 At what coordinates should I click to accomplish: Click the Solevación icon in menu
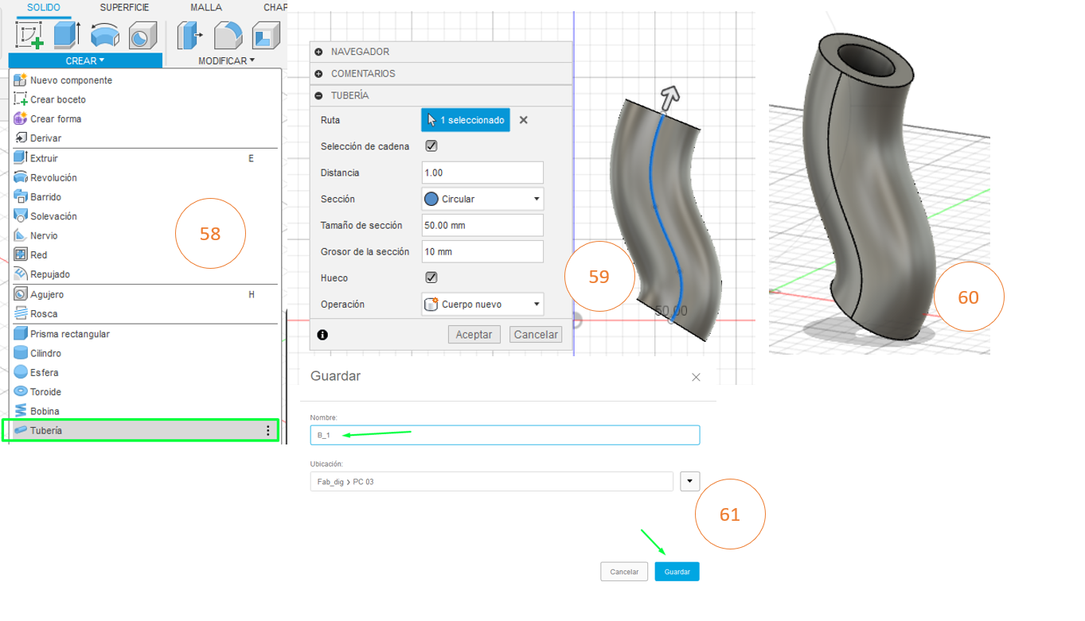pos(21,216)
